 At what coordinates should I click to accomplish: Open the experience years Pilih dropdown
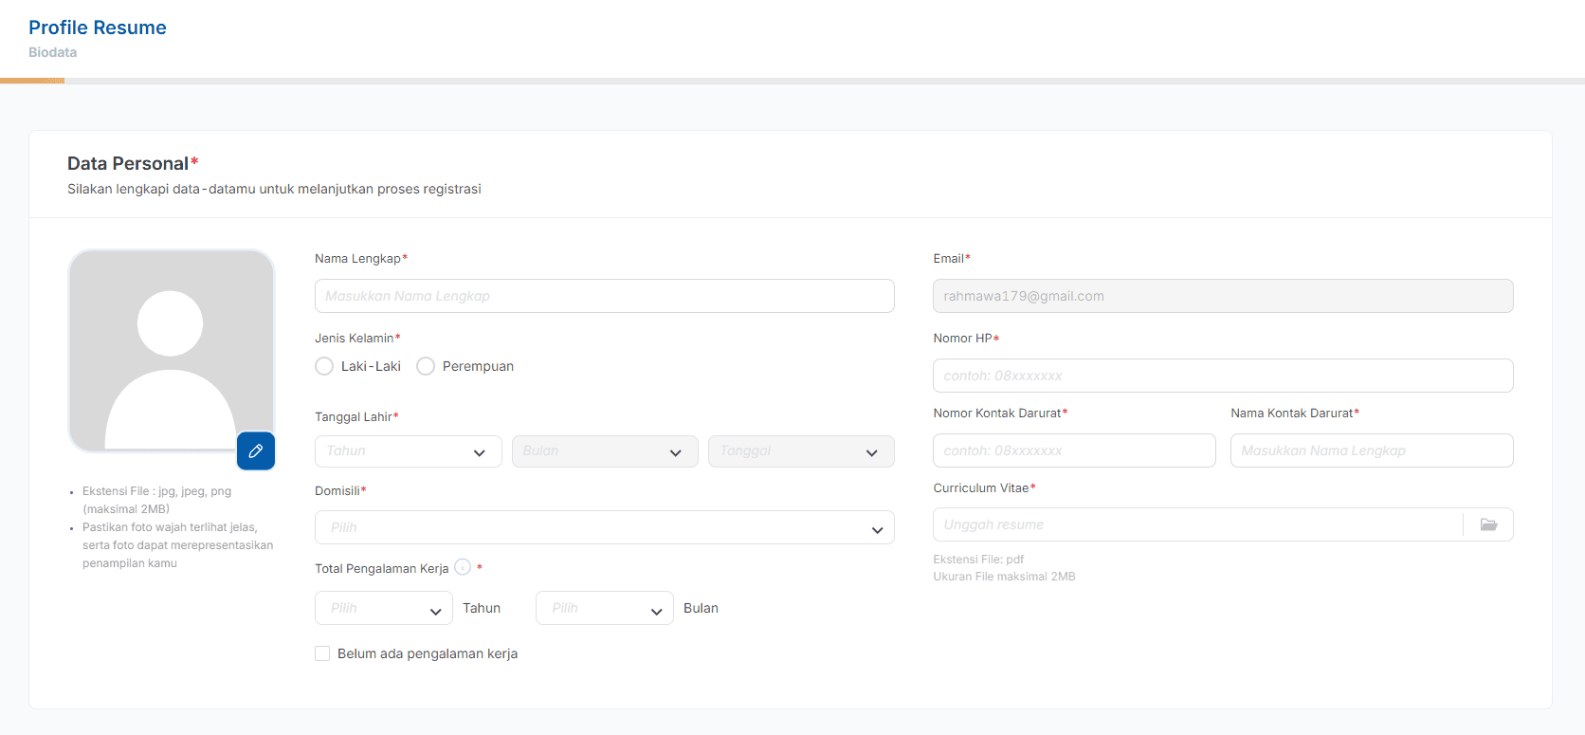click(x=383, y=608)
